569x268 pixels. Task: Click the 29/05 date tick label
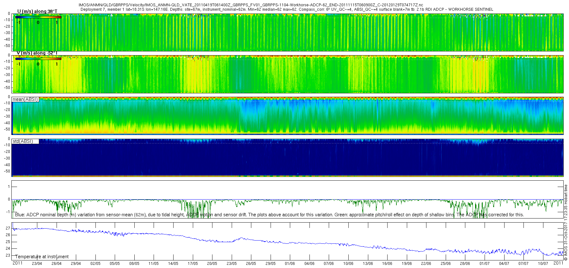point(270,263)
